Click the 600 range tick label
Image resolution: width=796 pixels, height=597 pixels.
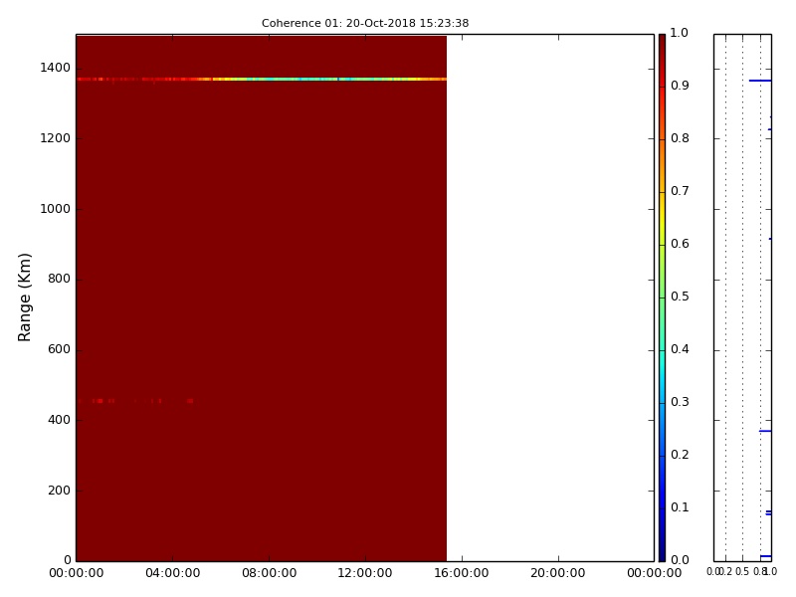(59, 349)
